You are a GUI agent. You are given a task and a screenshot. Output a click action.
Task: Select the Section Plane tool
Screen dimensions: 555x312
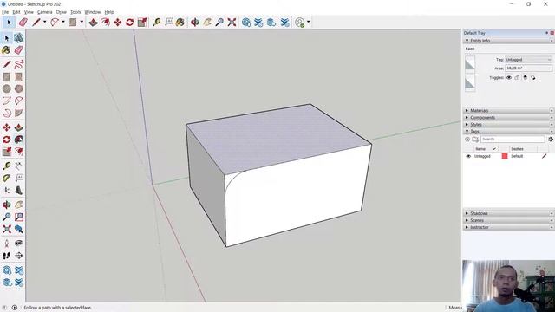coord(19,256)
